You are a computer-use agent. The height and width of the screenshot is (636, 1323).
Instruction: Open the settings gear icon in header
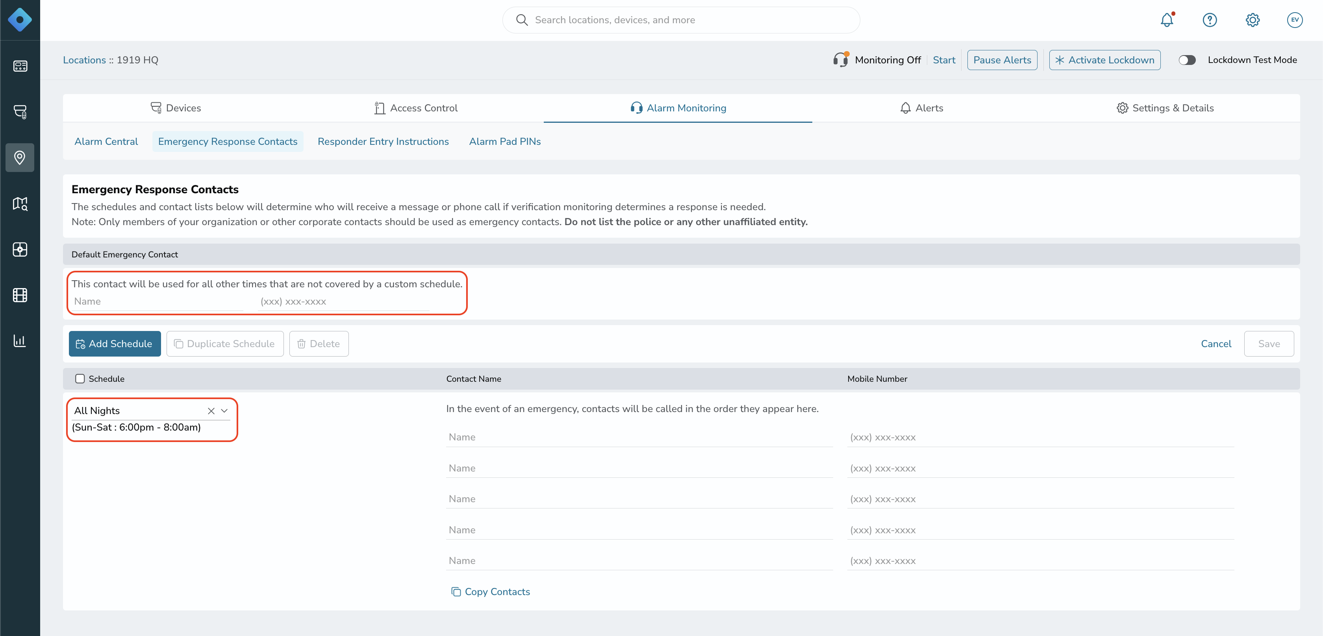tap(1252, 20)
